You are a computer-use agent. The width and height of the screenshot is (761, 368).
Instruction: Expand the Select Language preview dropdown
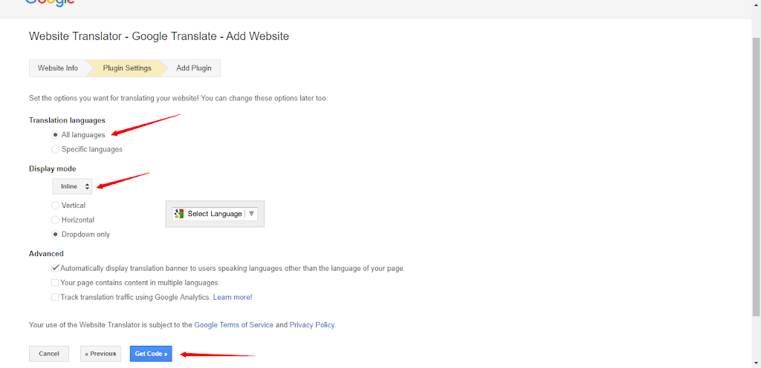click(x=214, y=214)
